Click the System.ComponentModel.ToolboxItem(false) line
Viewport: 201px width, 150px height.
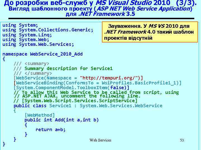coord(71,87)
